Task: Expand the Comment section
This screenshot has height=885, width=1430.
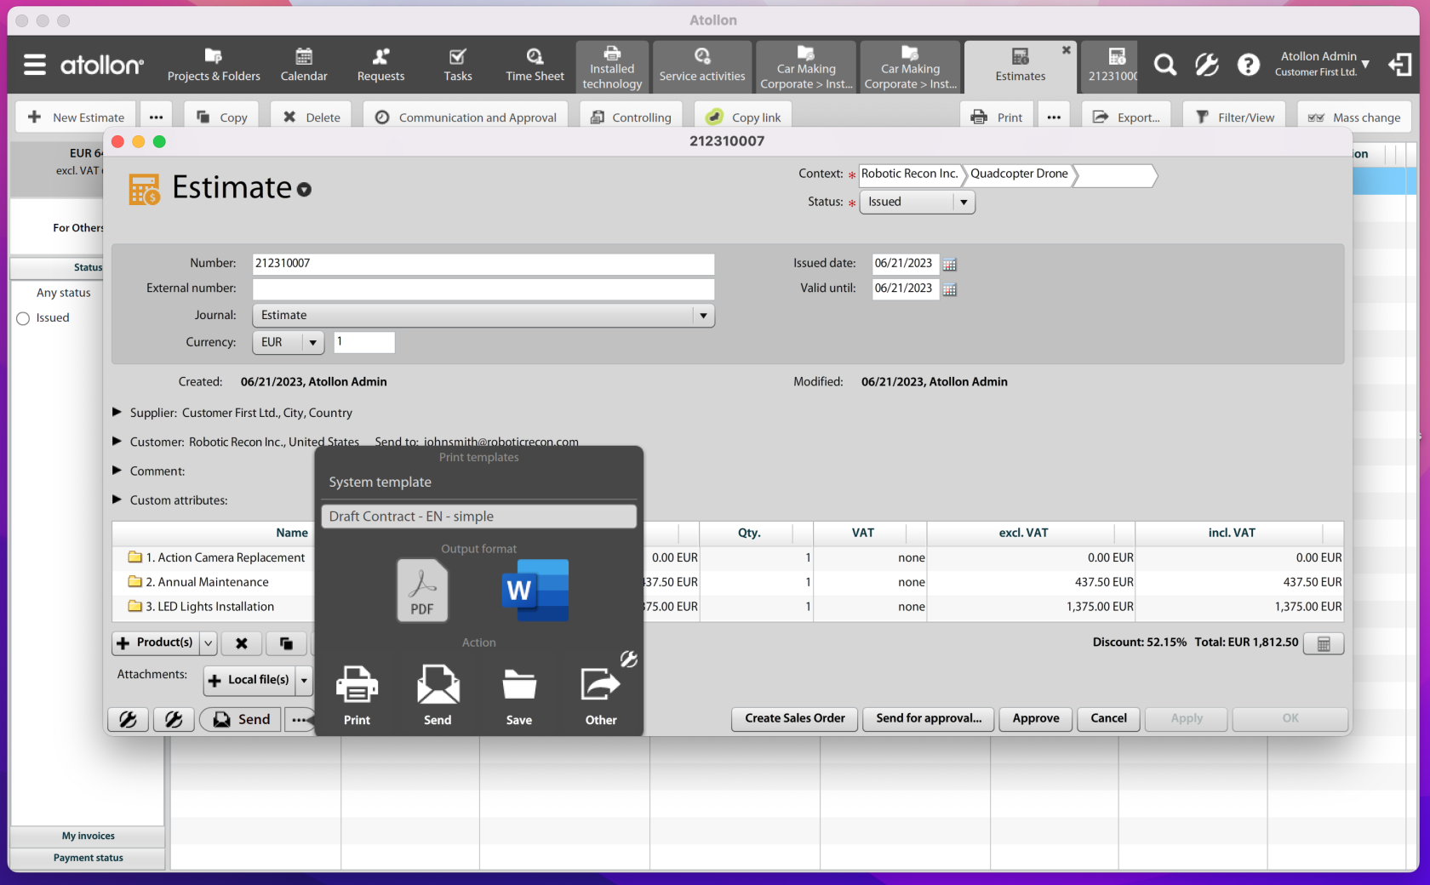Action: click(117, 470)
